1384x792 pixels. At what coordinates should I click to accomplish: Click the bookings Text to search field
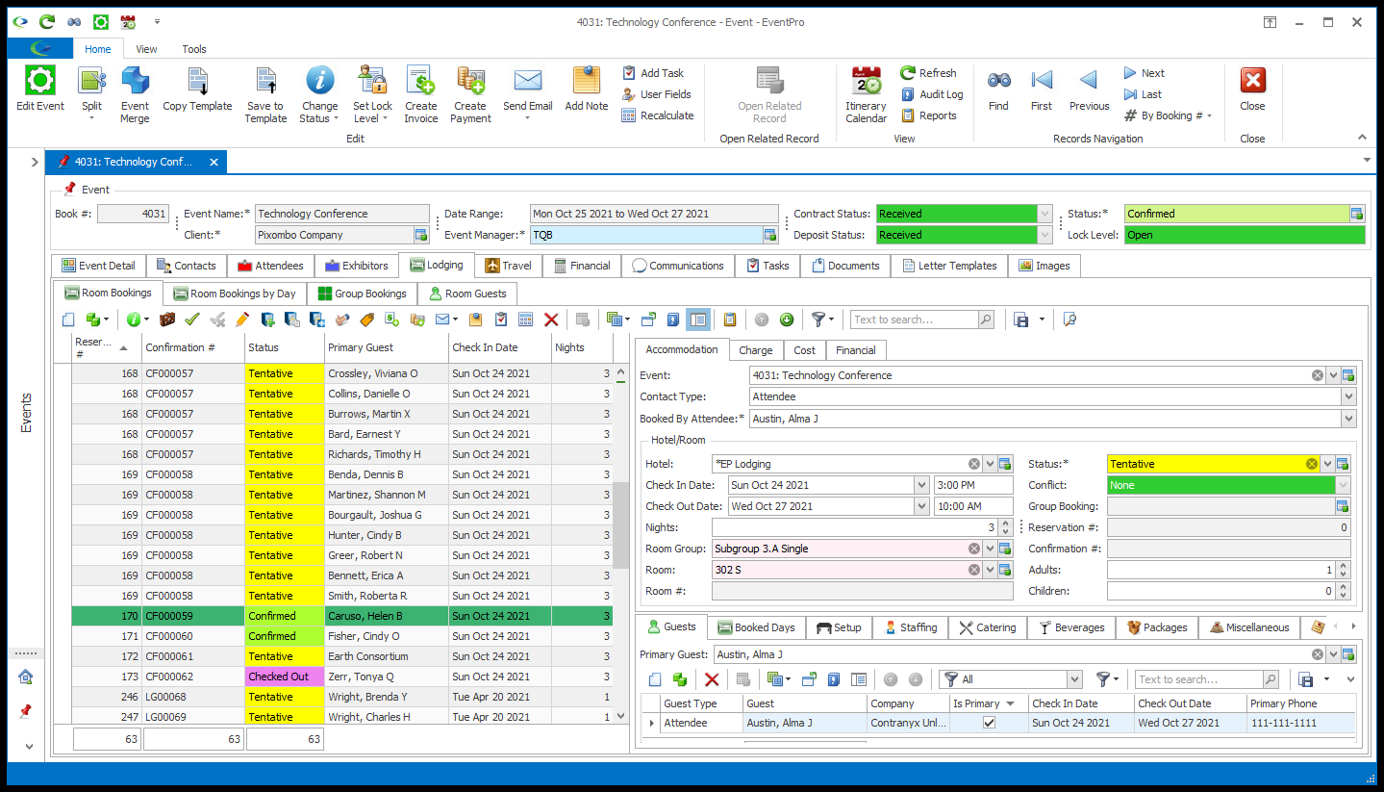click(x=915, y=319)
